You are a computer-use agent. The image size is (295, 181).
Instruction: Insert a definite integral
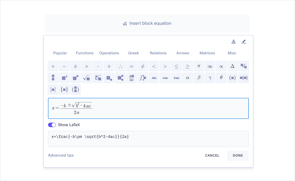tap(143, 78)
